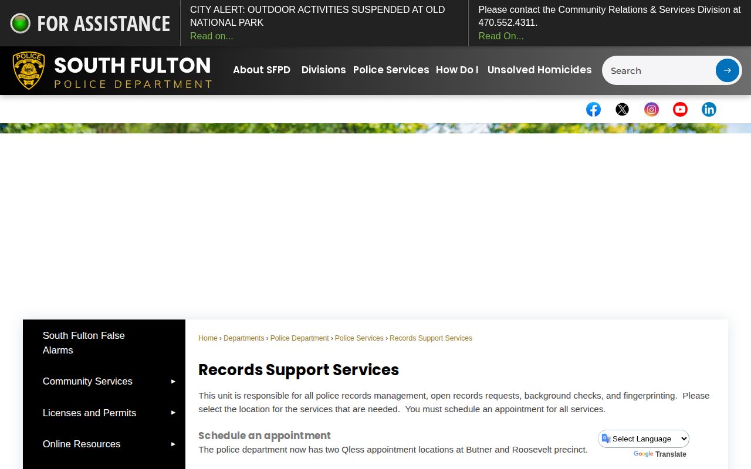Click the Schedule an appointment subheading
This screenshot has height=469, width=751.
265,436
